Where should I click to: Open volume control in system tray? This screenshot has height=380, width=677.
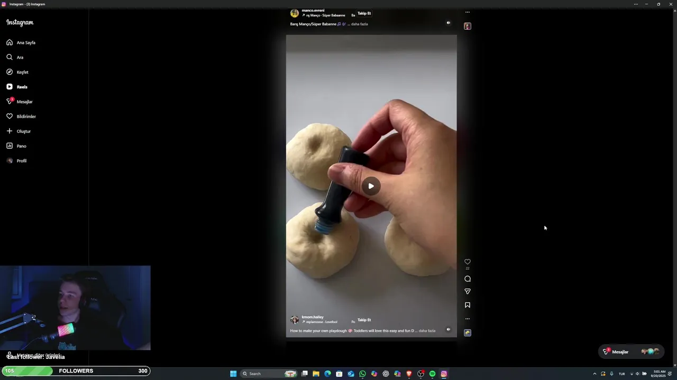tap(637, 374)
